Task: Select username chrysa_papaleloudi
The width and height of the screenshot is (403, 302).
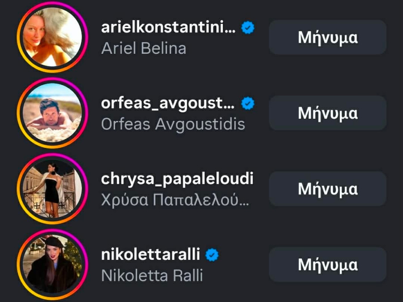Action: coord(177,179)
